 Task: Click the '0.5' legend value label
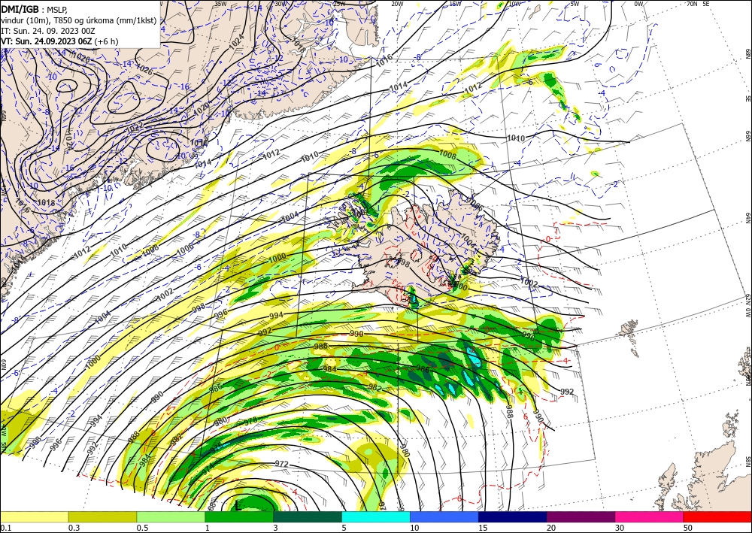[142, 528]
